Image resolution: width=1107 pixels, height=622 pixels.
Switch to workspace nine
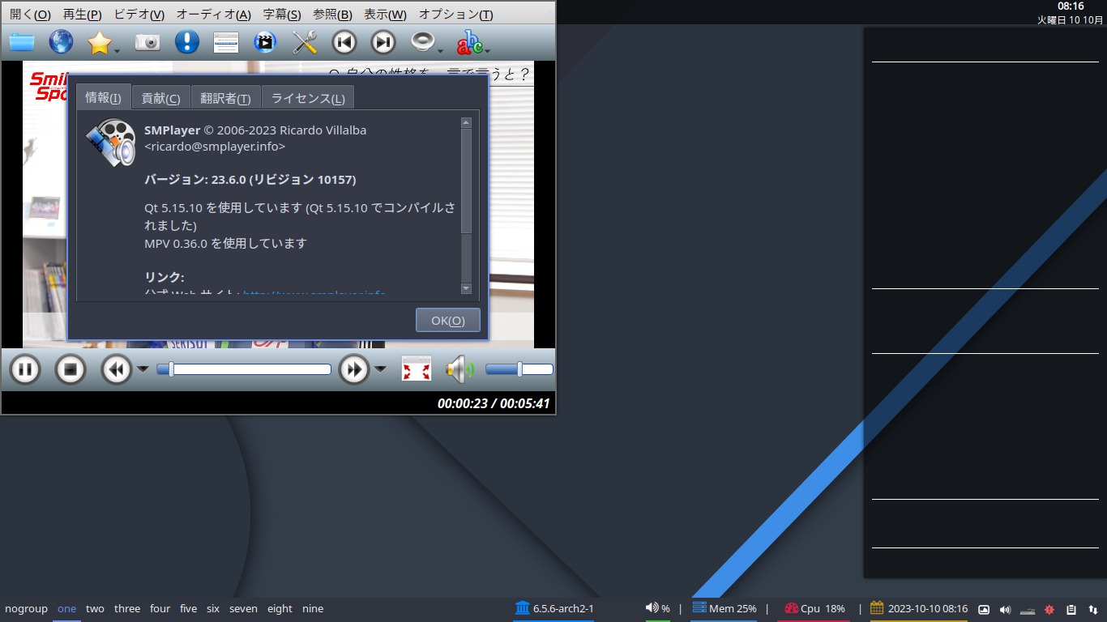(x=313, y=608)
